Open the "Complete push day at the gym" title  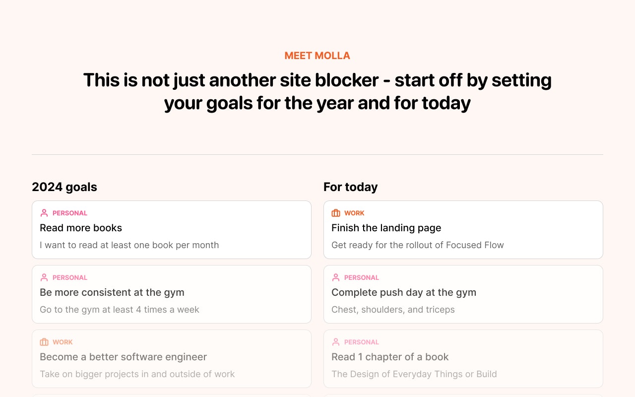(404, 292)
